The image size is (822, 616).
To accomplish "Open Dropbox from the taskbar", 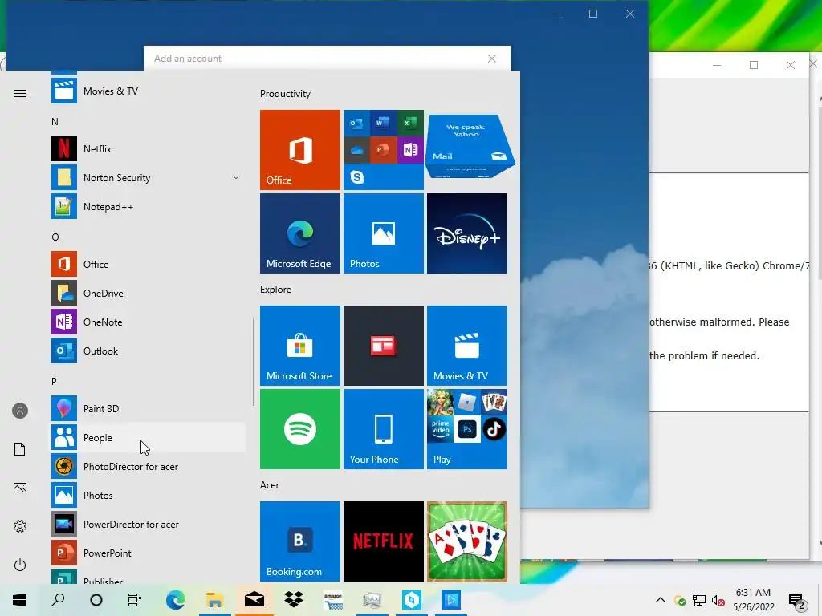I will (294, 600).
